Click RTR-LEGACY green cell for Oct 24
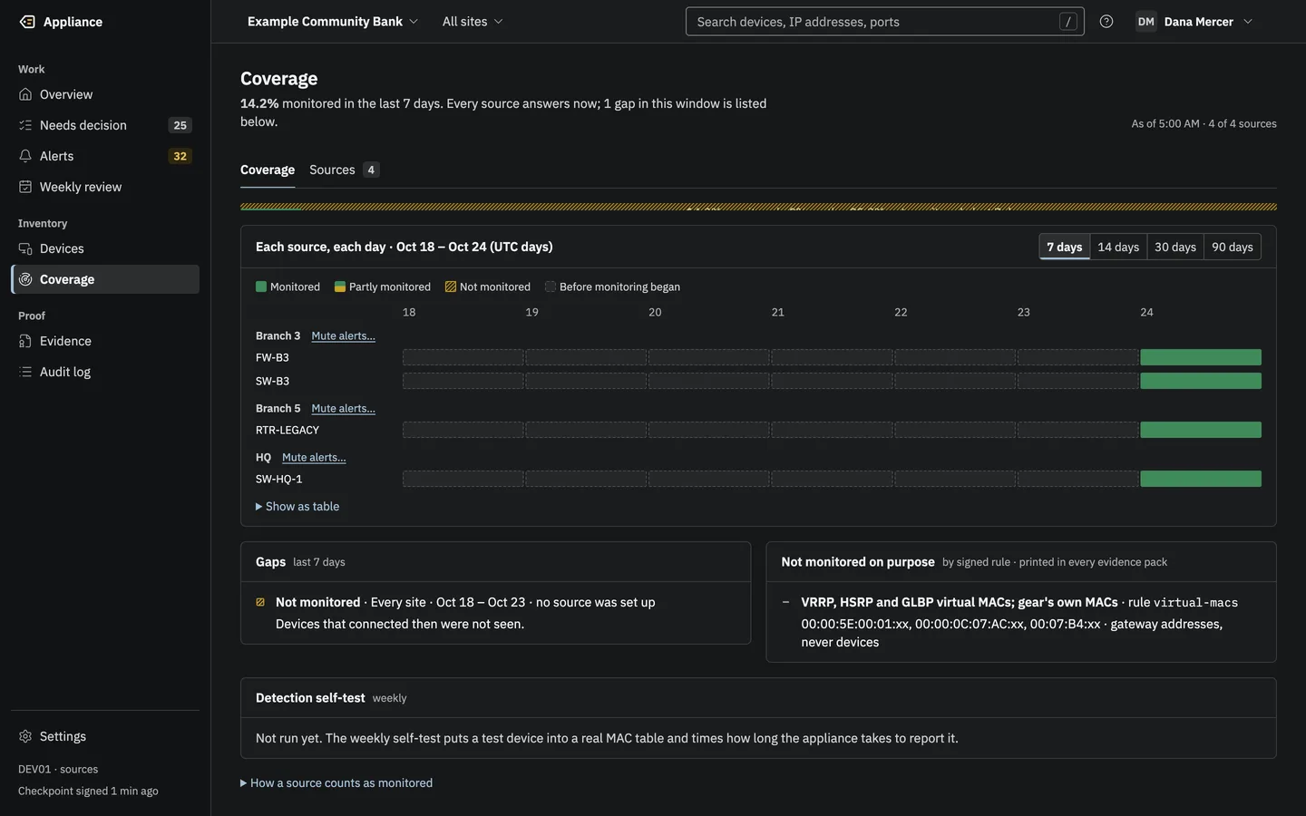 [1201, 430]
